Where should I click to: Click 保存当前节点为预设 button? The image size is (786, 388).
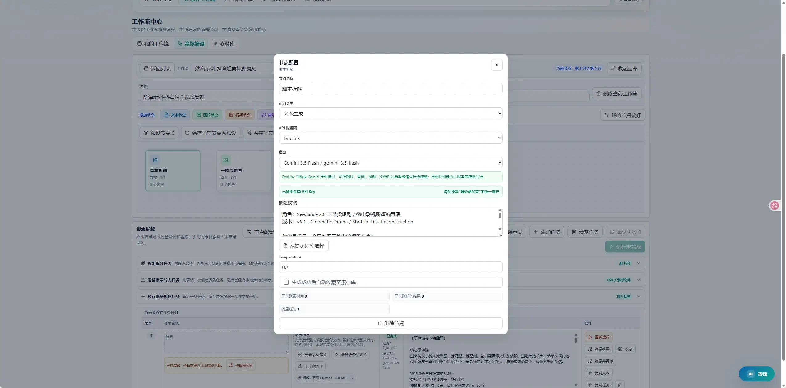pos(211,133)
